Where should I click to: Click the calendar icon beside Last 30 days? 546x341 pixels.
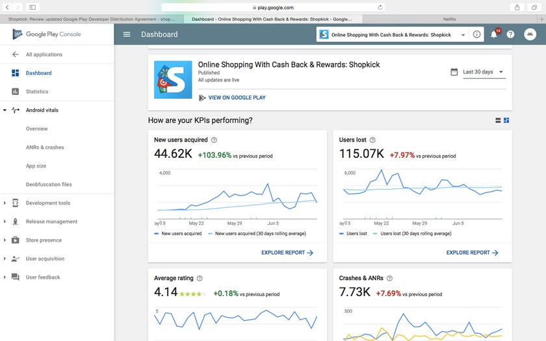point(454,72)
